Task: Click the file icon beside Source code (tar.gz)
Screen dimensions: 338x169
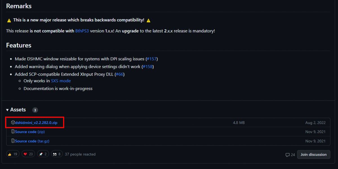Action: pos(13,141)
